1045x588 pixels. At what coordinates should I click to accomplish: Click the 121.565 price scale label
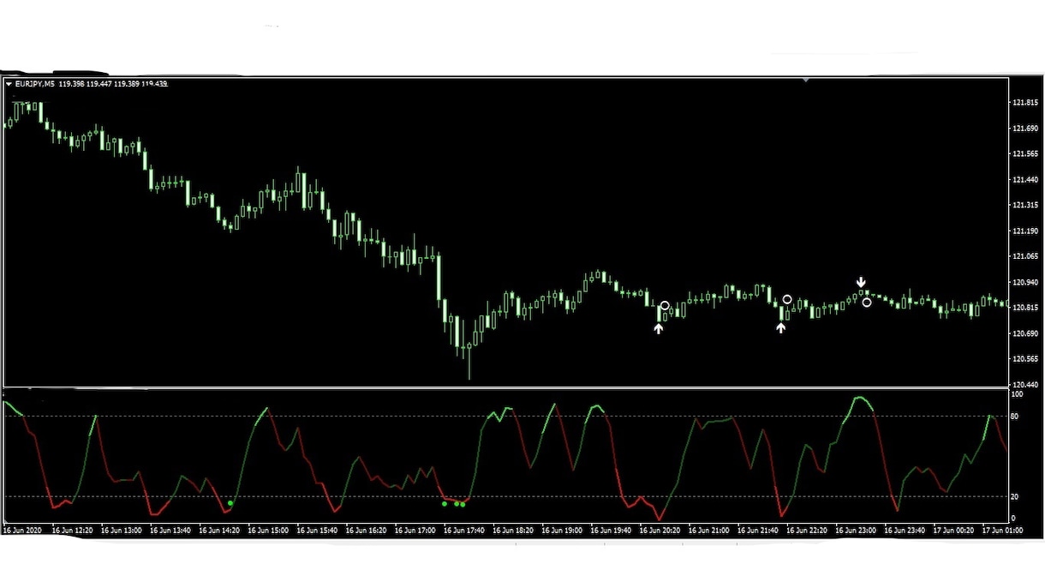1025,154
